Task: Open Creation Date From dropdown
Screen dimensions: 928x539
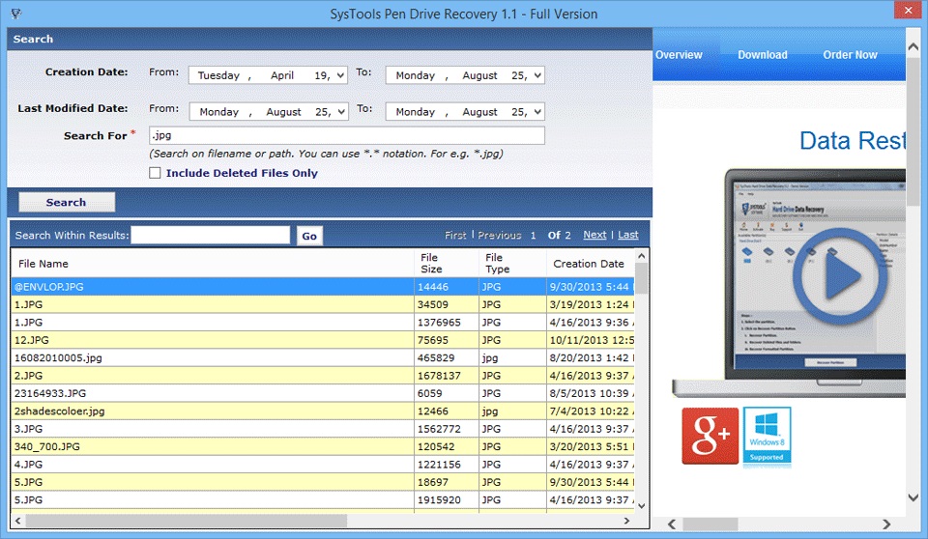Action: 341,75
